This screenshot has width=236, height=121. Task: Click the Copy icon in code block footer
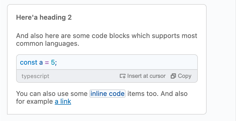point(173,76)
